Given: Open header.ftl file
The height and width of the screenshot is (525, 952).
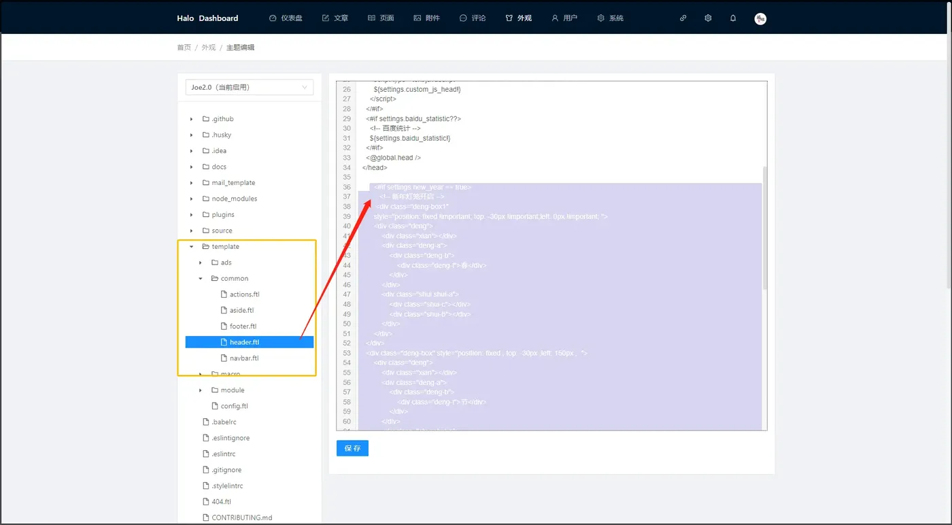Looking at the screenshot, I should tap(250, 342).
